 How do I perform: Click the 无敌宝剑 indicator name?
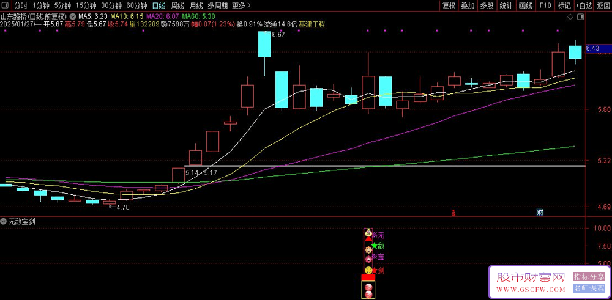[22, 221]
